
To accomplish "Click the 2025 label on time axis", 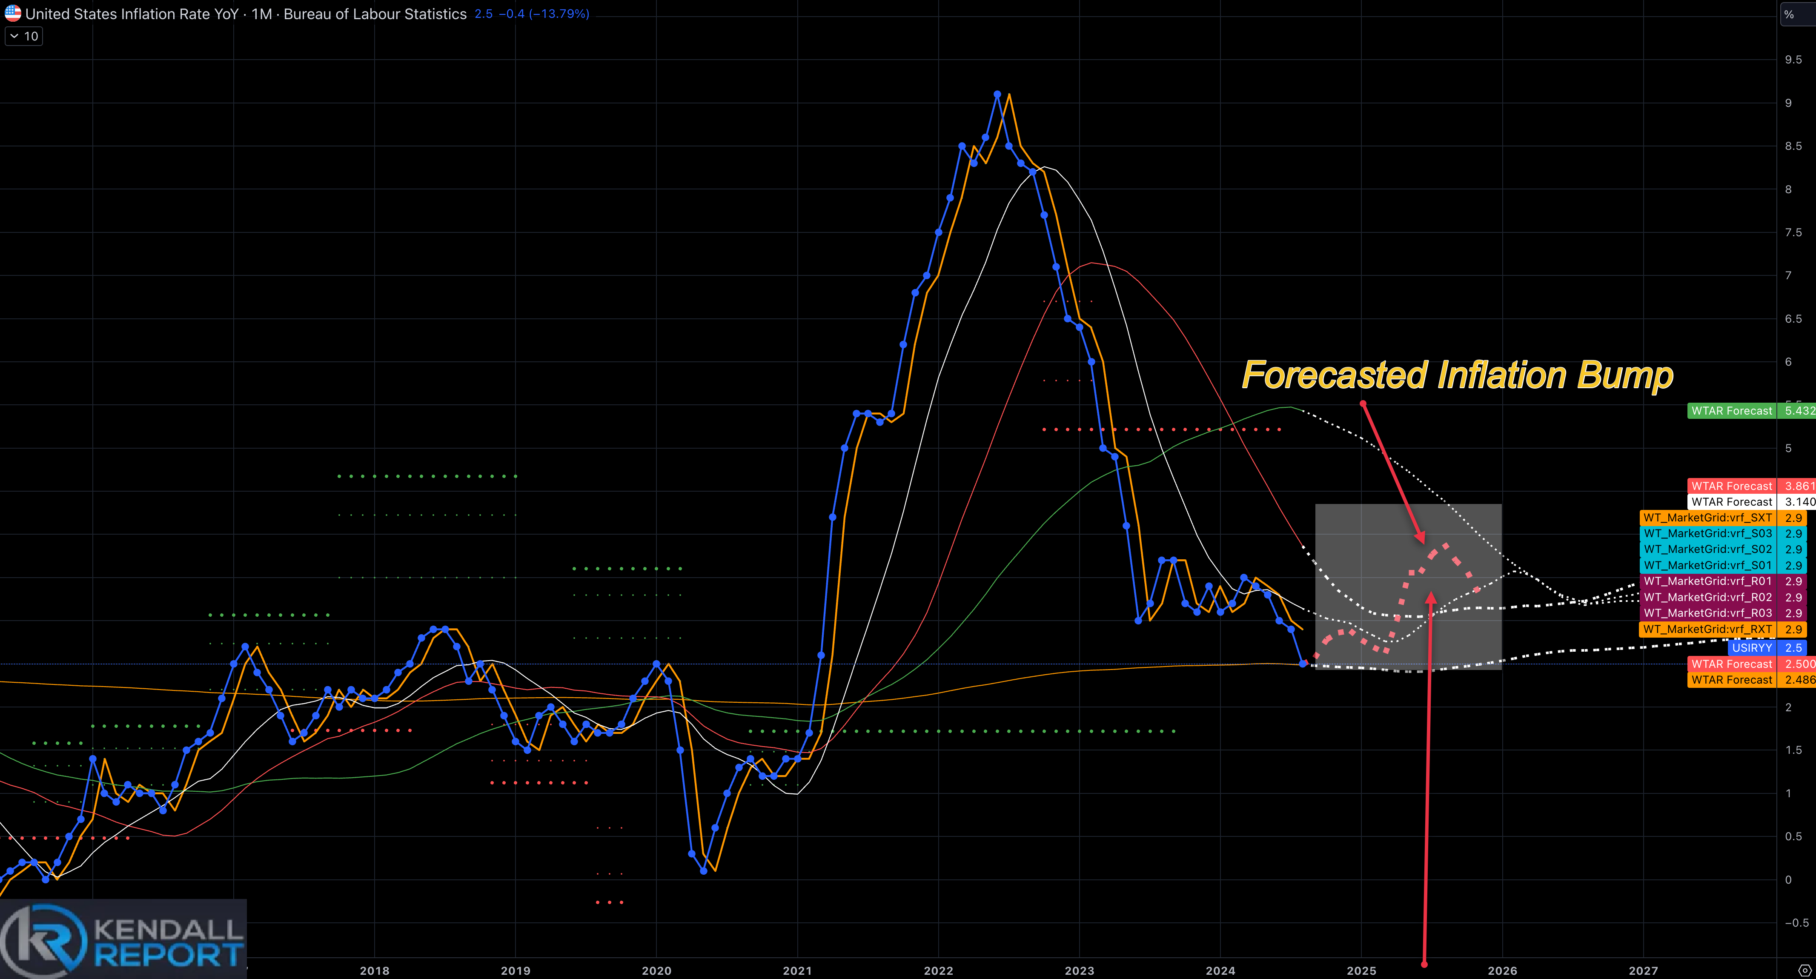I will 1361,970.
